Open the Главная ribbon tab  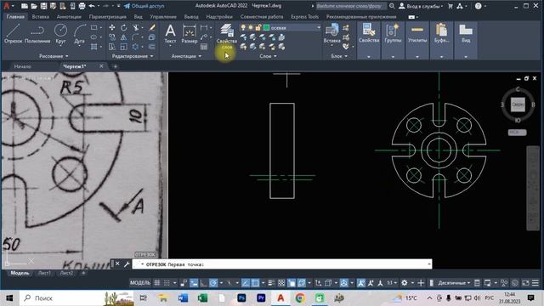pos(15,17)
